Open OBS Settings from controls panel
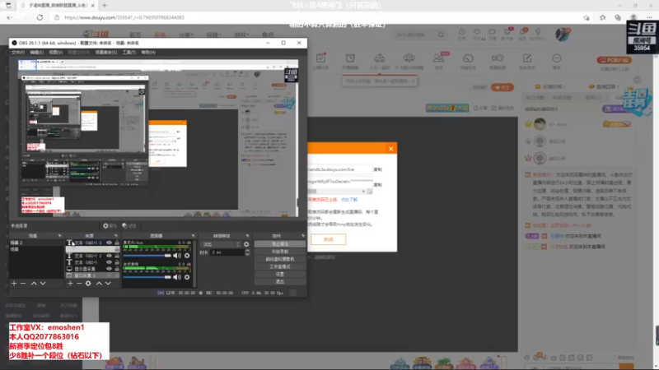This screenshot has width=659, height=370. [280, 275]
